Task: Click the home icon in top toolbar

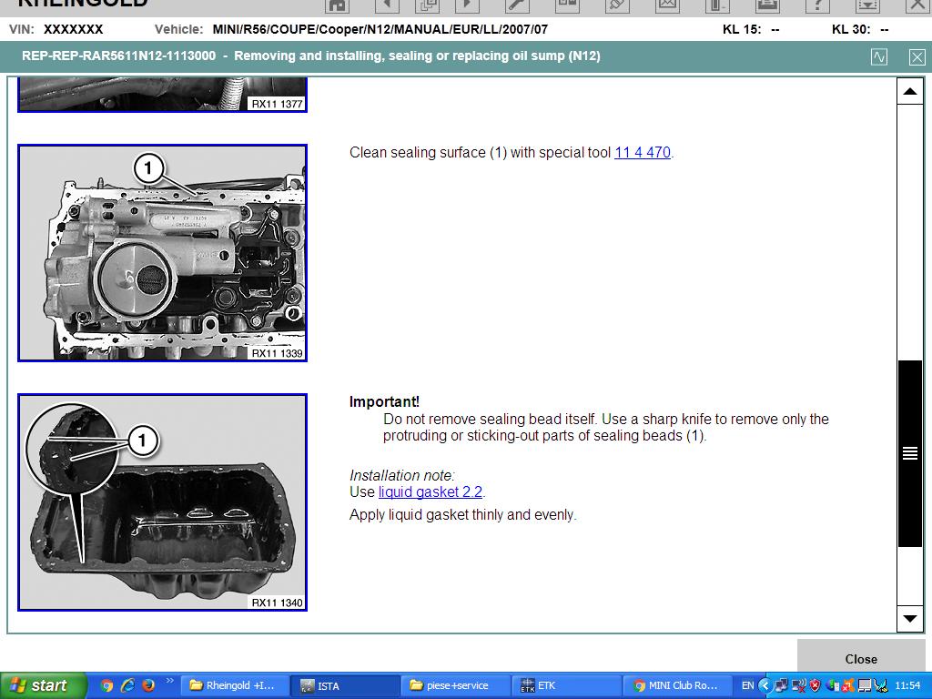Action: [338, 5]
